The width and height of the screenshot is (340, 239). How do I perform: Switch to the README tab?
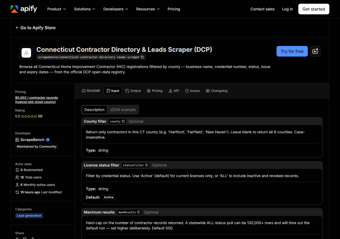(91, 91)
